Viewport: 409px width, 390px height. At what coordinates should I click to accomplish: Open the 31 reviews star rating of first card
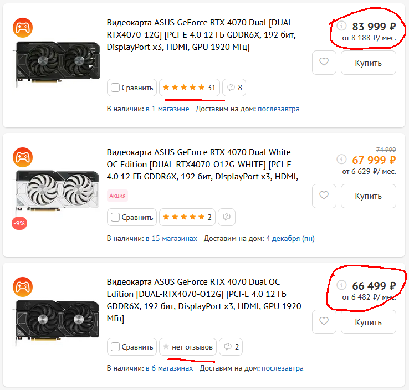click(189, 88)
